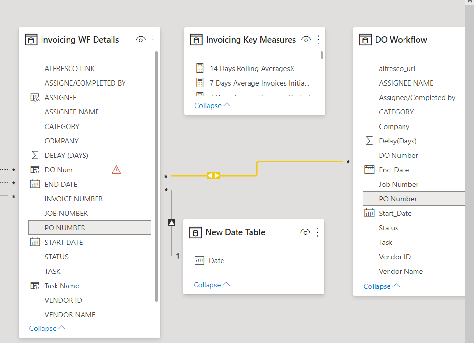Toggle visibility of New Date Table
This screenshot has height=343, width=474.
point(306,232)
